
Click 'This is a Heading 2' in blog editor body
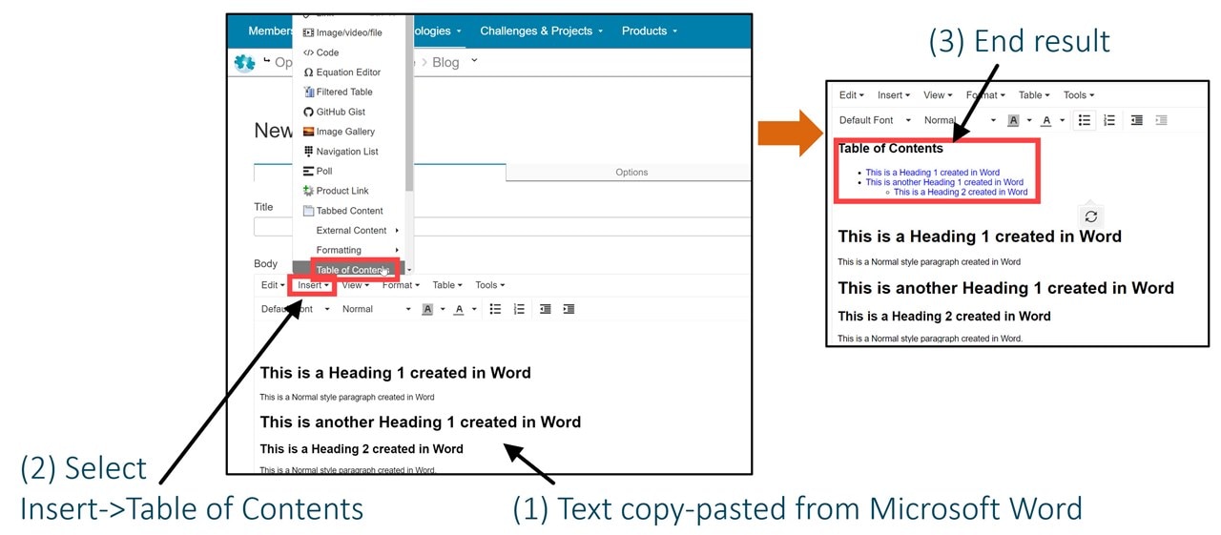point(362,449)
